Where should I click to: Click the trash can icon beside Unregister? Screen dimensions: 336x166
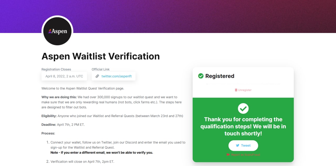pos(236,90)
